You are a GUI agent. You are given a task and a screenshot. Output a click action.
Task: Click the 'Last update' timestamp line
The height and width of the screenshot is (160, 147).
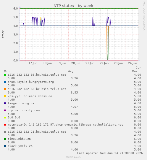(110, 153)
